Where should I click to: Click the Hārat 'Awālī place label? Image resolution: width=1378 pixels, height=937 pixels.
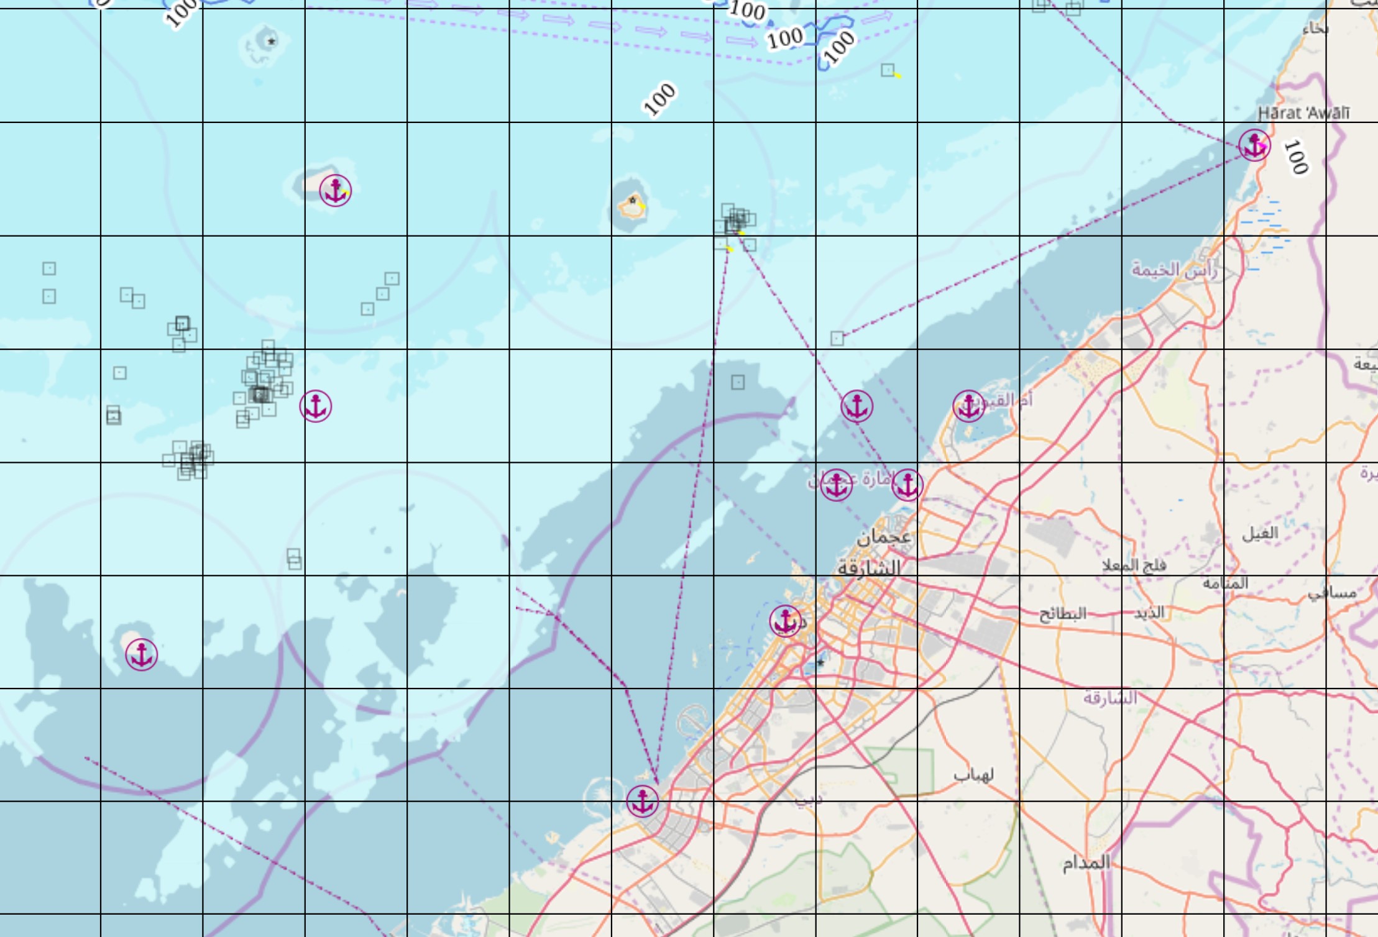1303,112
